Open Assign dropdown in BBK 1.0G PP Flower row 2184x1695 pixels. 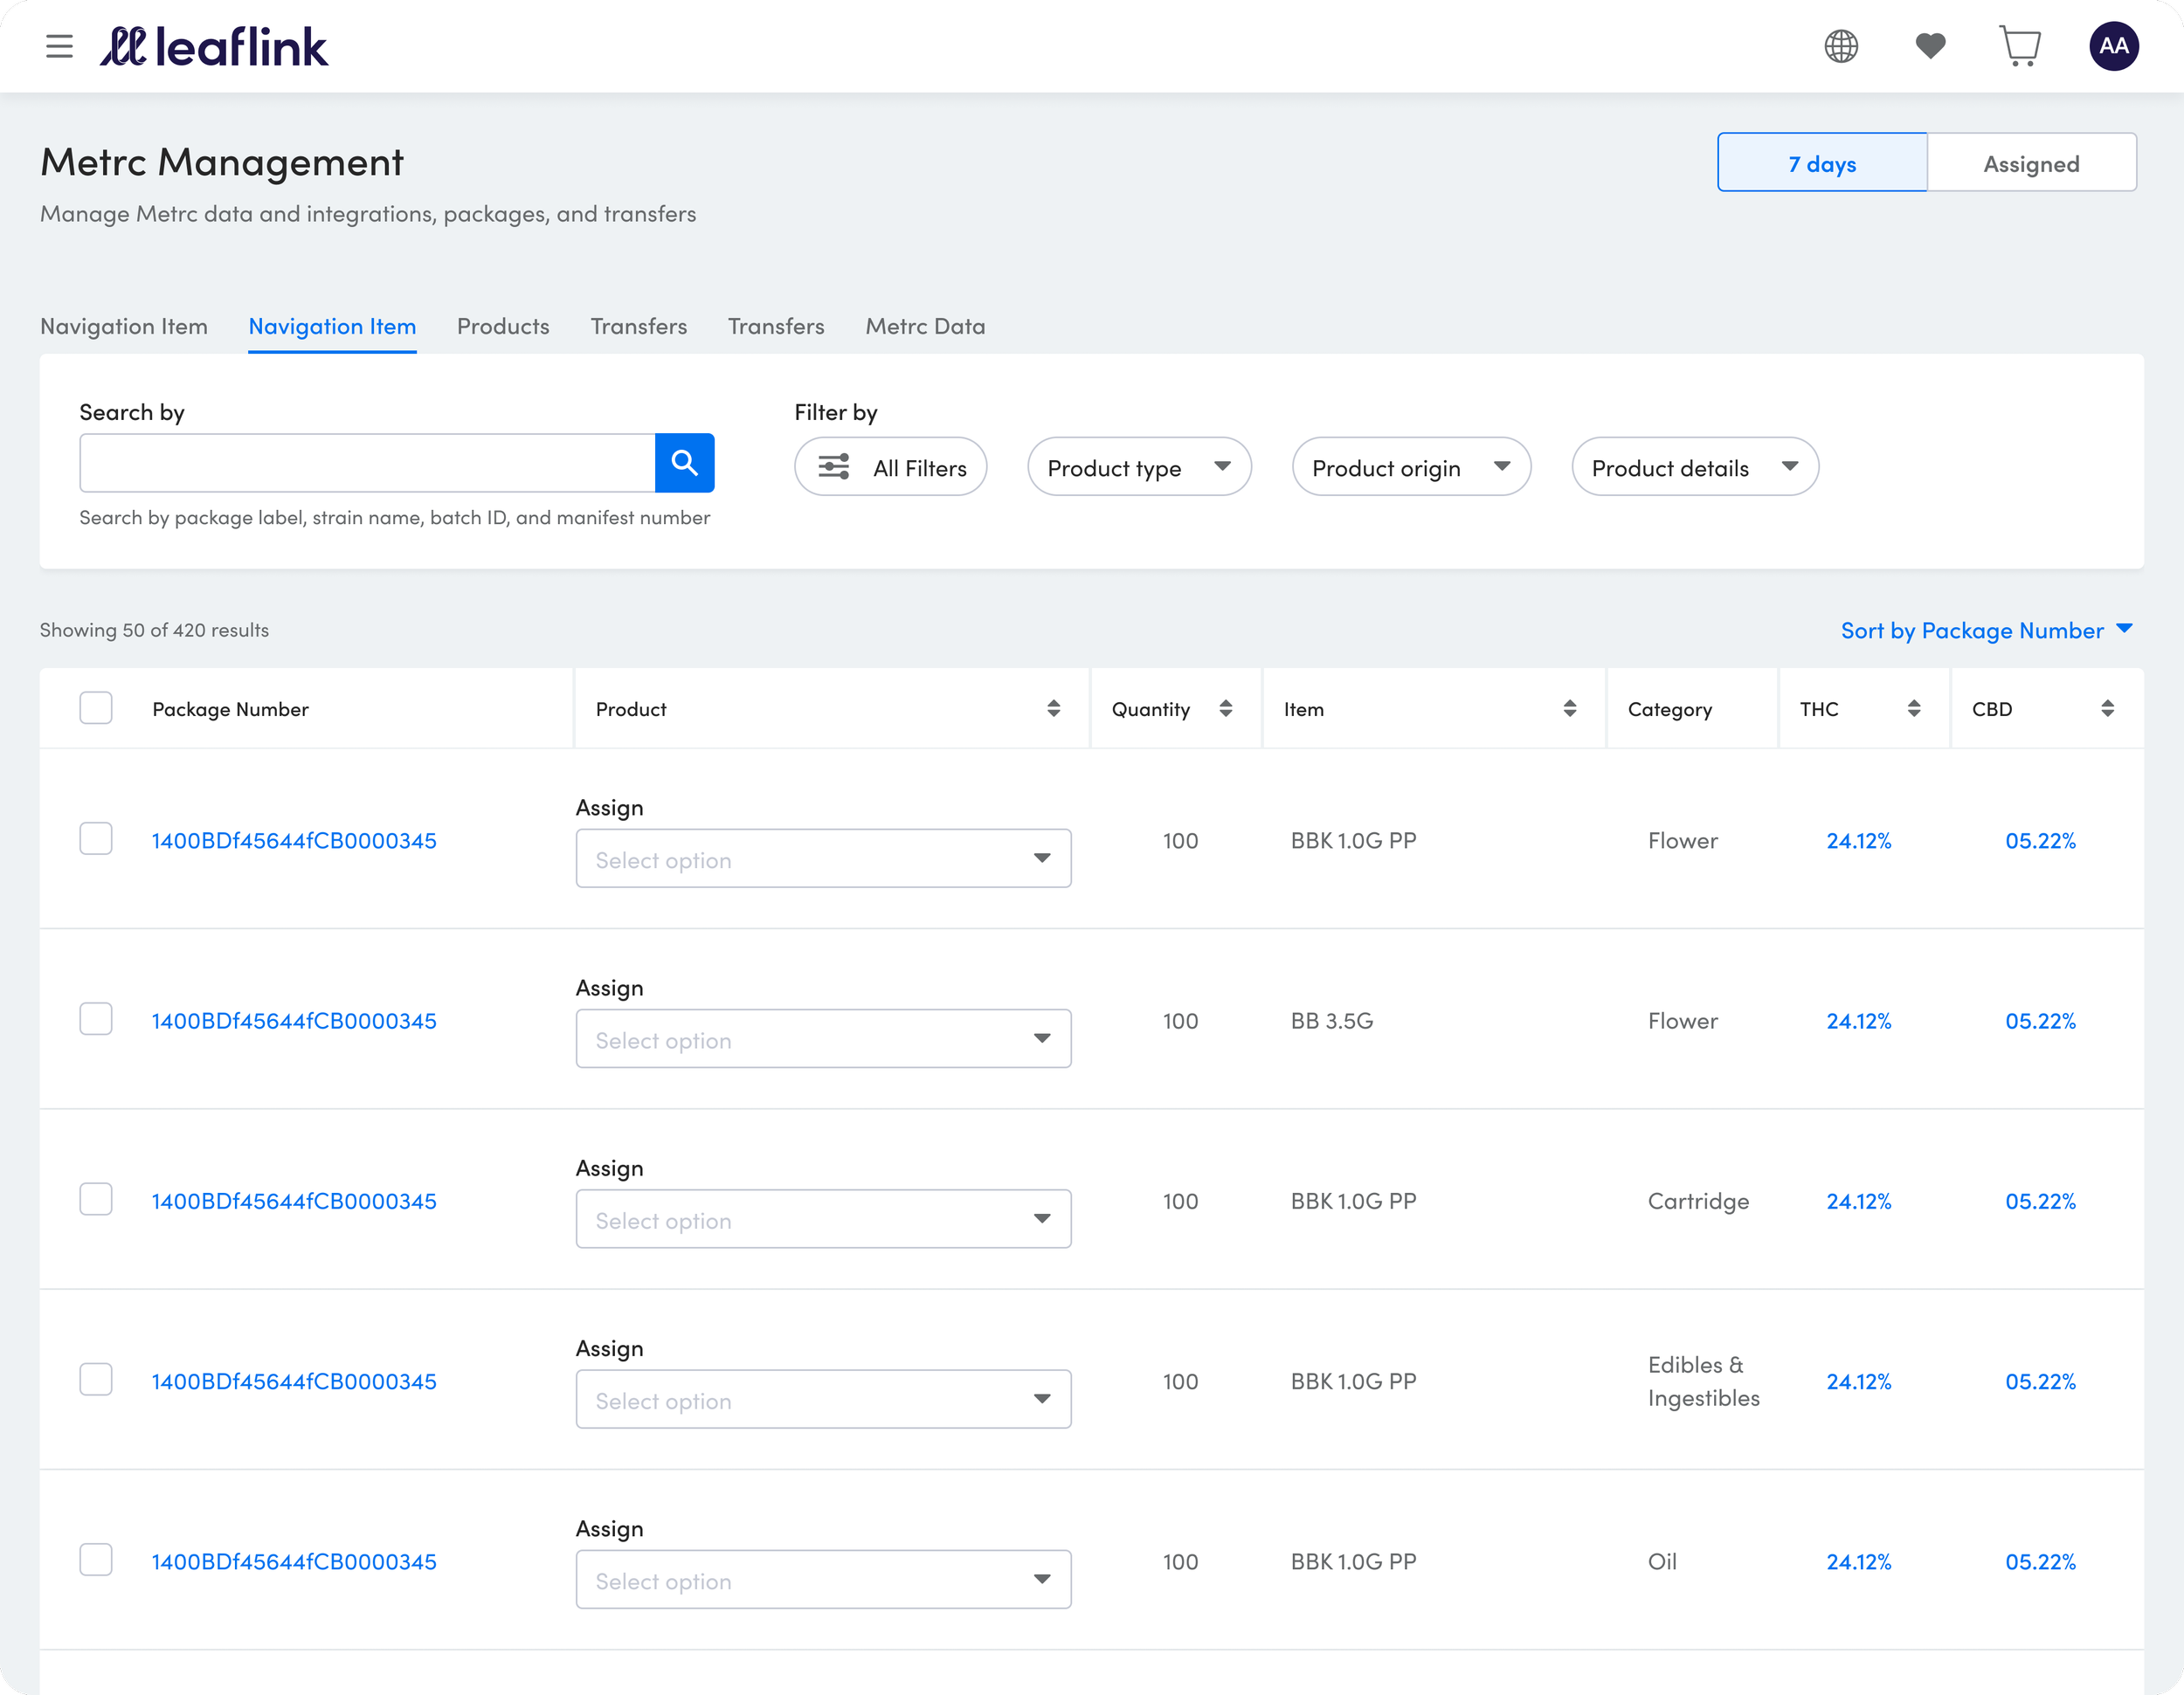(x=823, y=858)
